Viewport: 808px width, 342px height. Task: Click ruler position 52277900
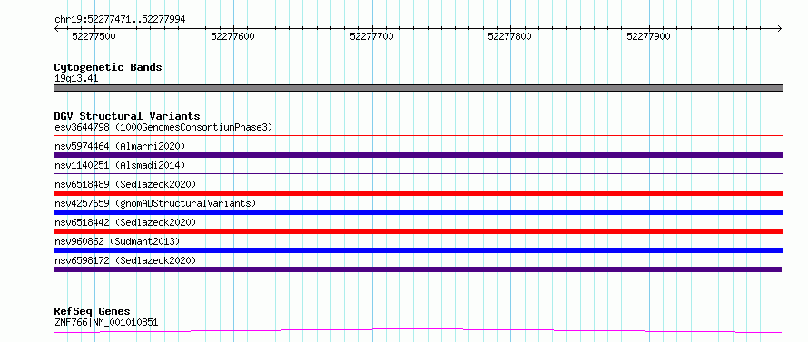pyautogui.click(x=649, y=36)
